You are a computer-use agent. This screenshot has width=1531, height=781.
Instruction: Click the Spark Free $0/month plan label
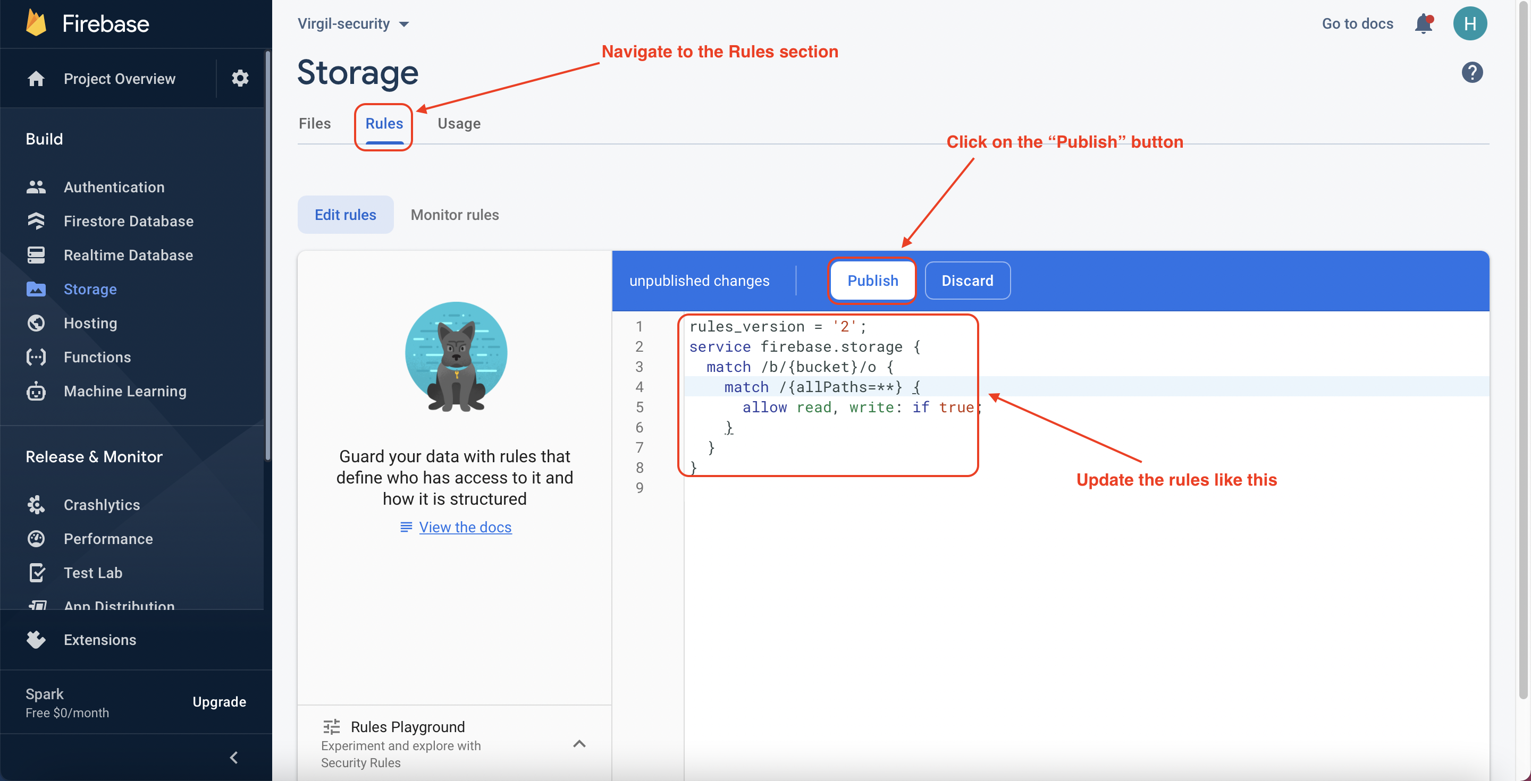[67, 702]
